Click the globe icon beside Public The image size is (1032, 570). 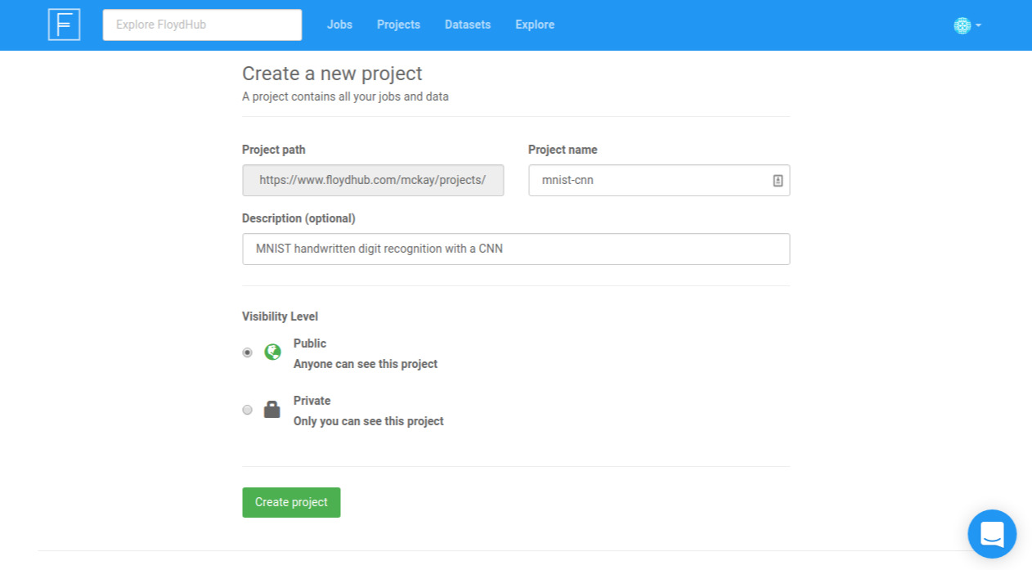click(x=271, y=352)
